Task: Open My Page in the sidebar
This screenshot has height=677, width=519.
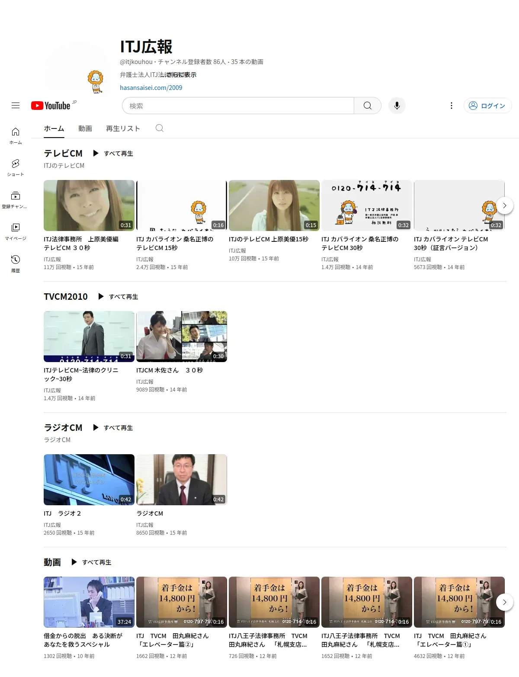Action: coord(16,232)
